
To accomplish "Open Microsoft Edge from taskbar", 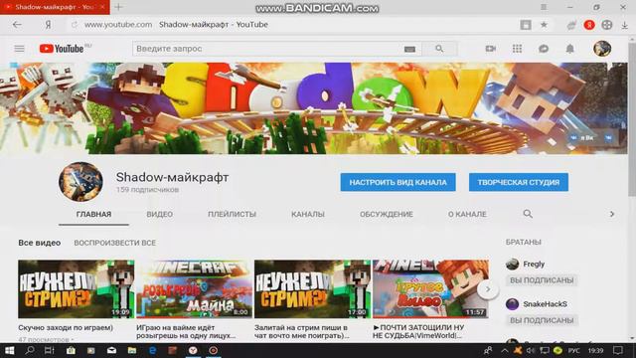I will tap(152, 350).
